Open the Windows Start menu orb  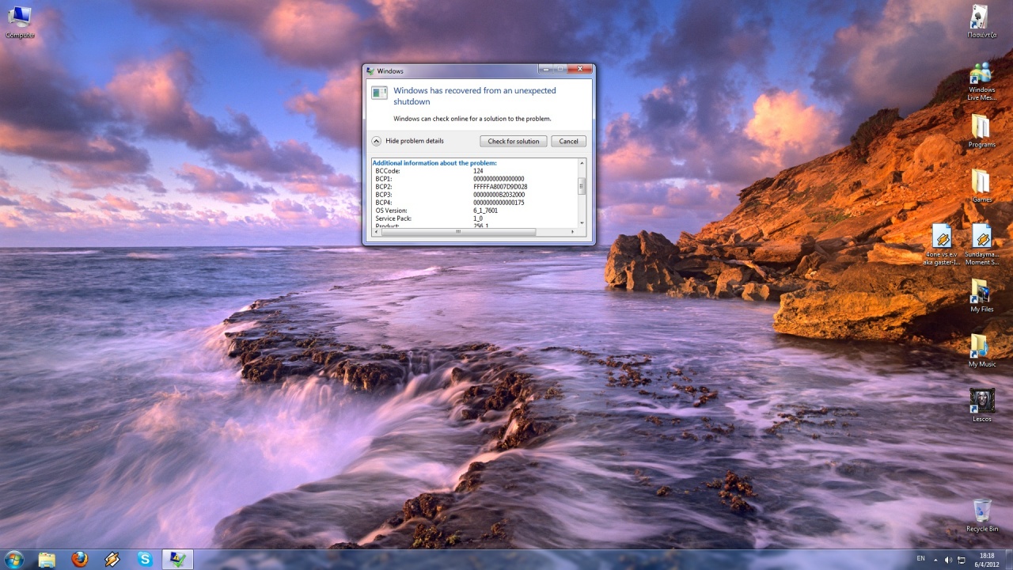click(x=13, y=559)
